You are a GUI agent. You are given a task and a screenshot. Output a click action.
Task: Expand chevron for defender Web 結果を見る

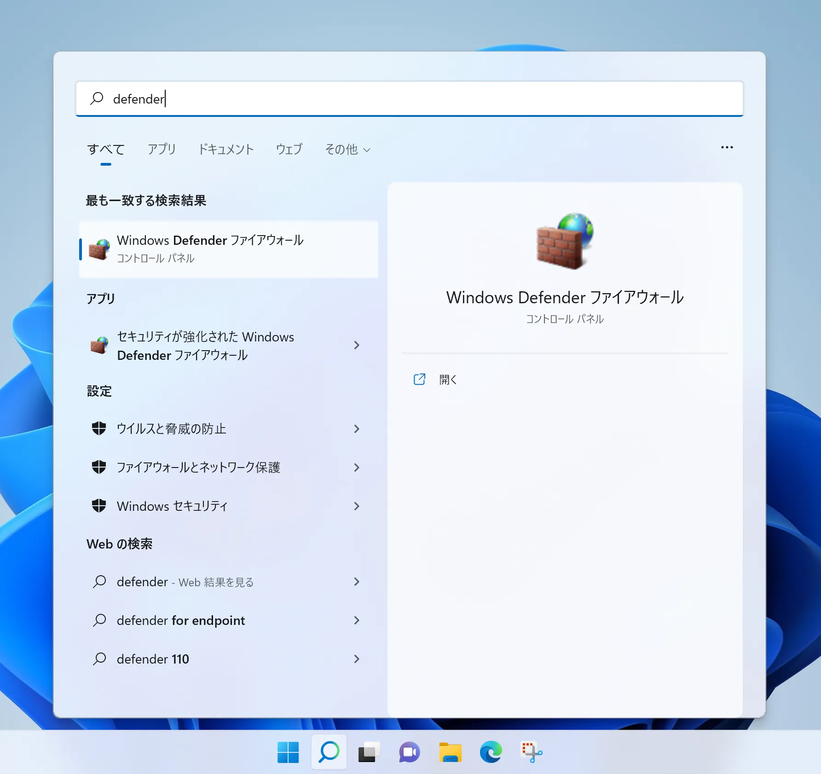[357, 582]
